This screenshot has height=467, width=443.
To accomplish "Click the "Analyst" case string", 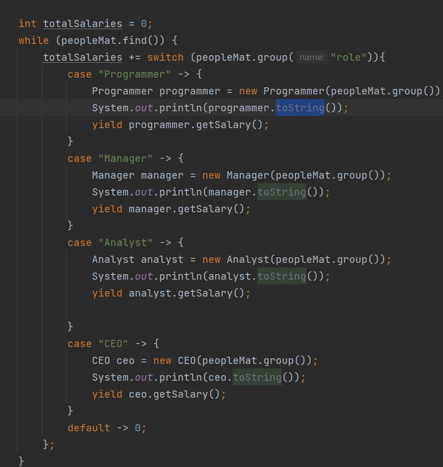I will click(x=126, y=242).
